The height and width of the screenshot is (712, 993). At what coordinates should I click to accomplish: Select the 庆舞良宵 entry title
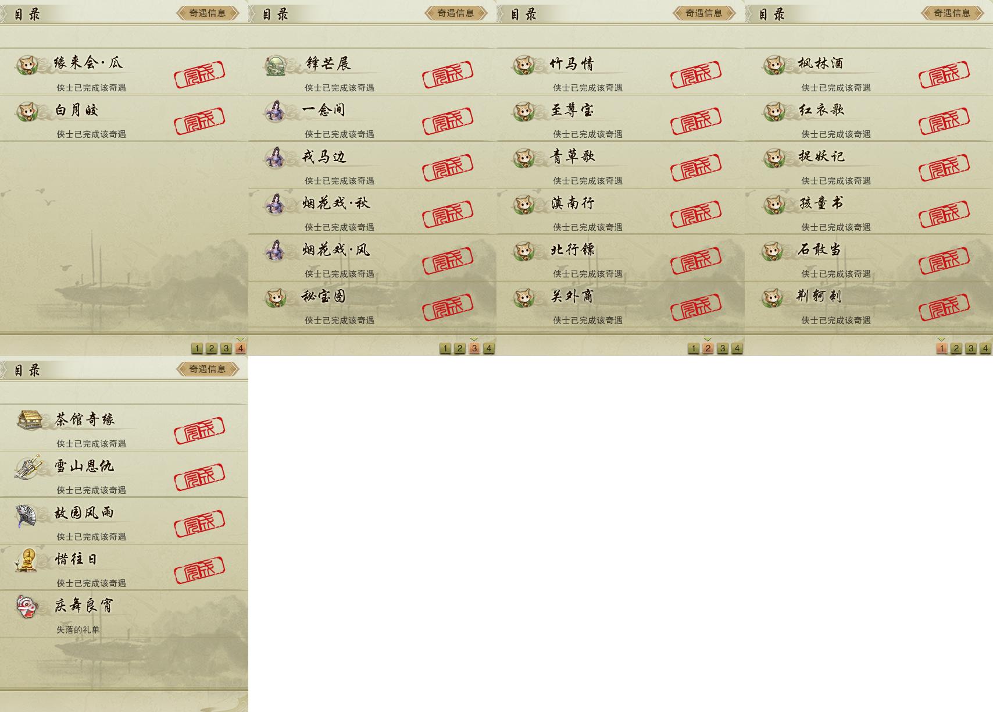84,606
